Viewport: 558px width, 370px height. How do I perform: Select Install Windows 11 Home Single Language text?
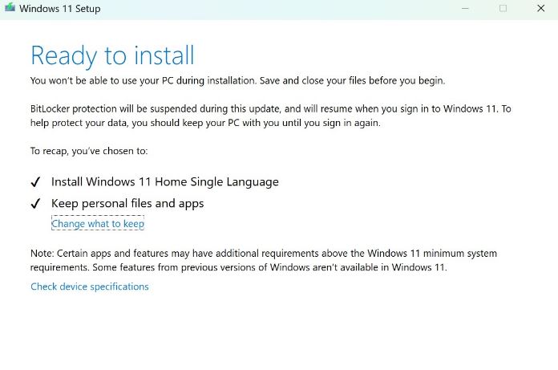point(165,182)
